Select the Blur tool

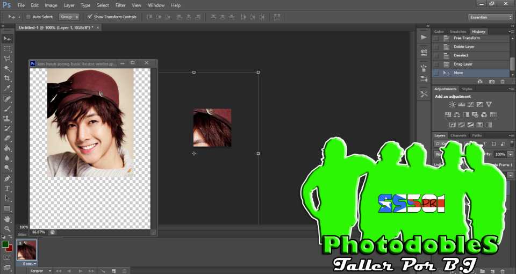point(7,158)
